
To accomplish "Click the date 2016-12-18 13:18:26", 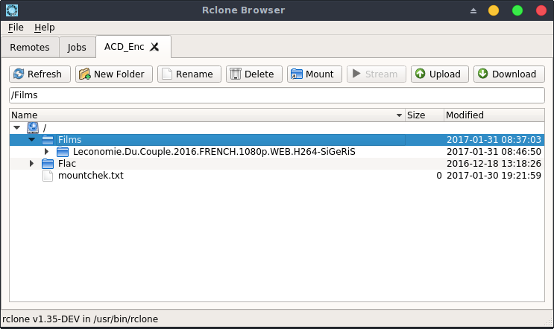I will (494, 164).
